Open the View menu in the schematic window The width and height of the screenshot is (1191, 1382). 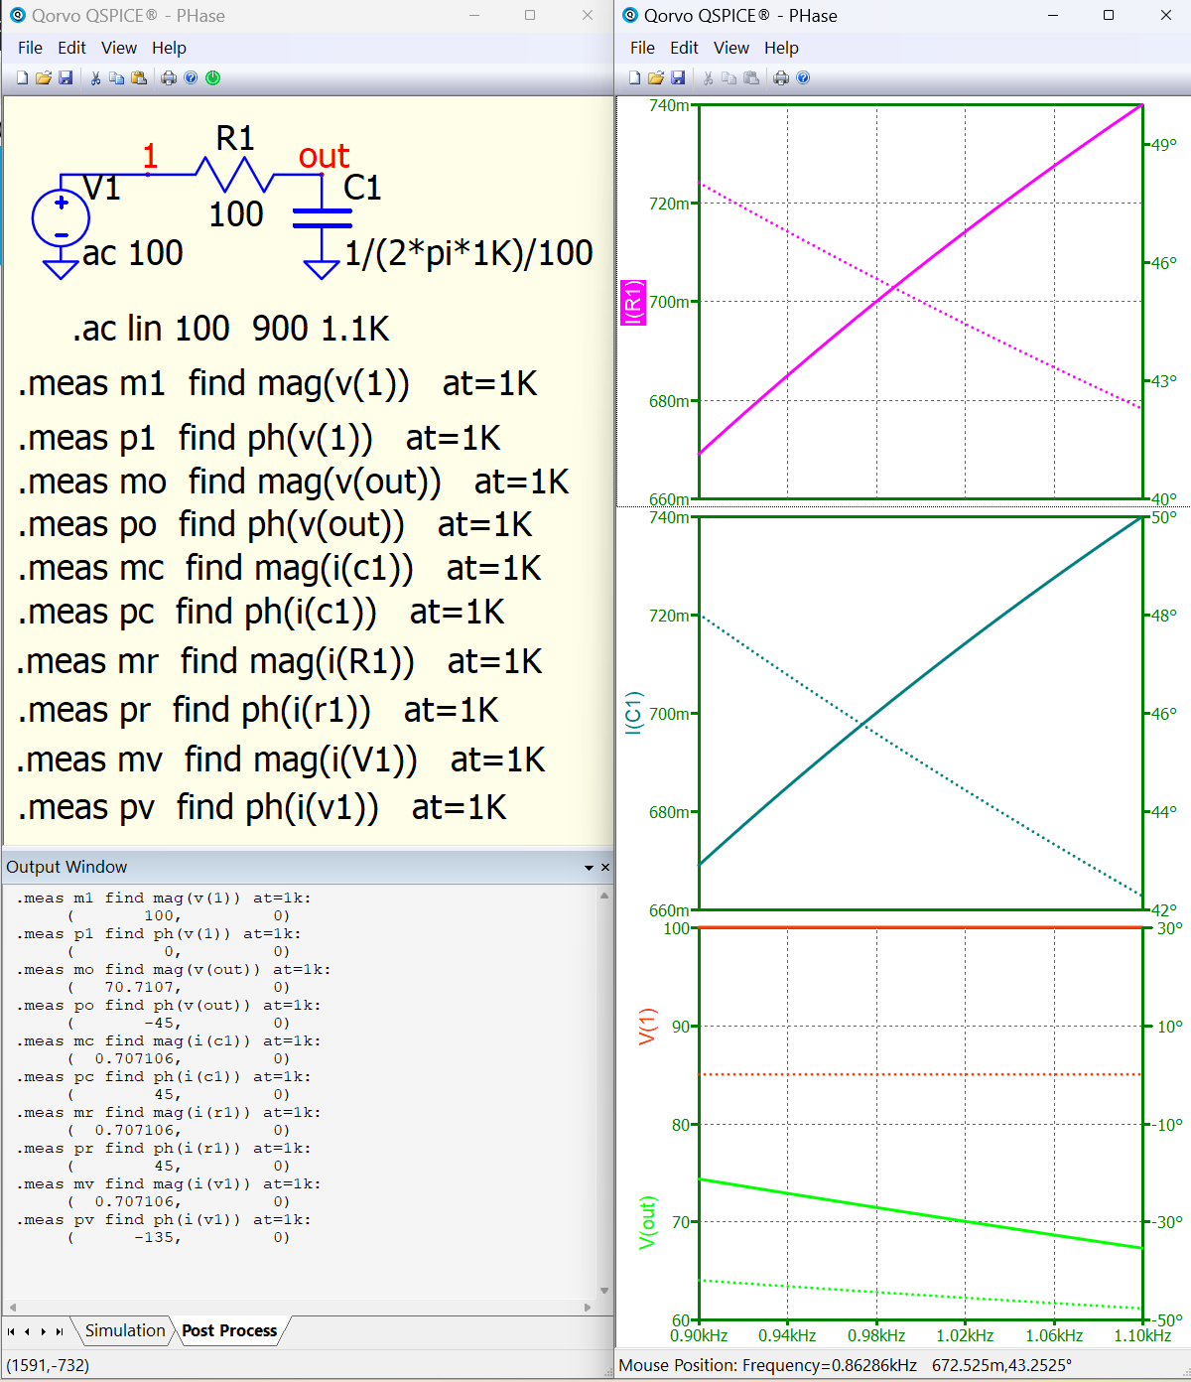[119, 48]
